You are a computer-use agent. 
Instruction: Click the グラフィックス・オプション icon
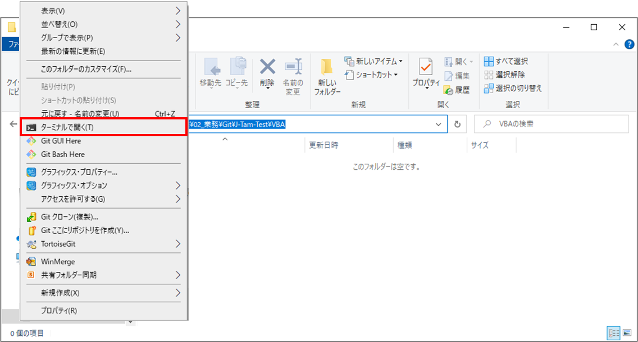pyautogui.click(x=31, y=186)
